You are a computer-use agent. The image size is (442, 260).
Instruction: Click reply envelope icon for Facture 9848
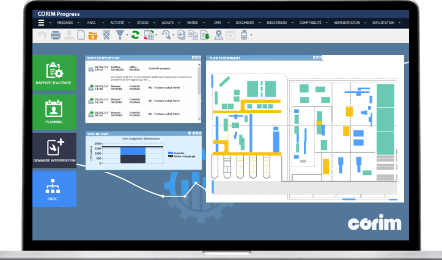tap(90, 87)
